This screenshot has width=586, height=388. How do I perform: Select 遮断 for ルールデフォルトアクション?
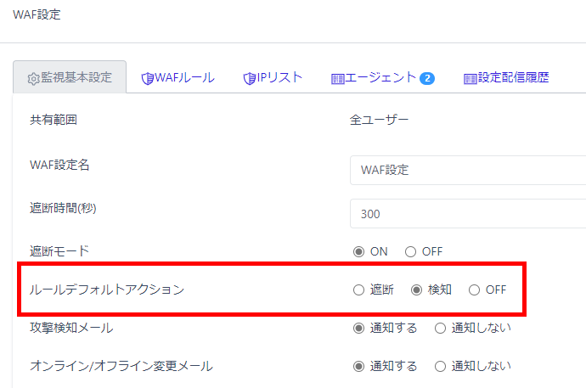358,290
